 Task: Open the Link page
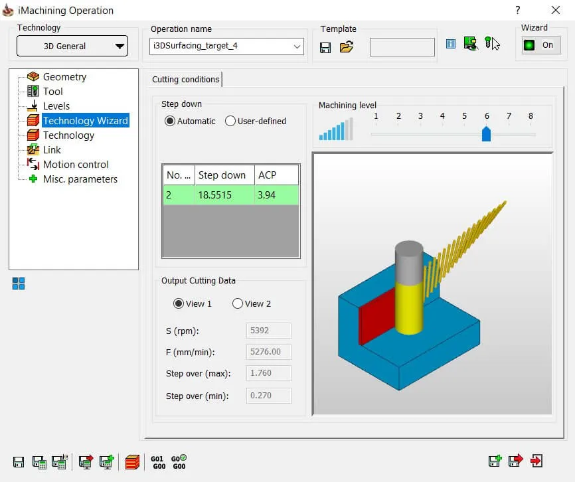[52, 150]
